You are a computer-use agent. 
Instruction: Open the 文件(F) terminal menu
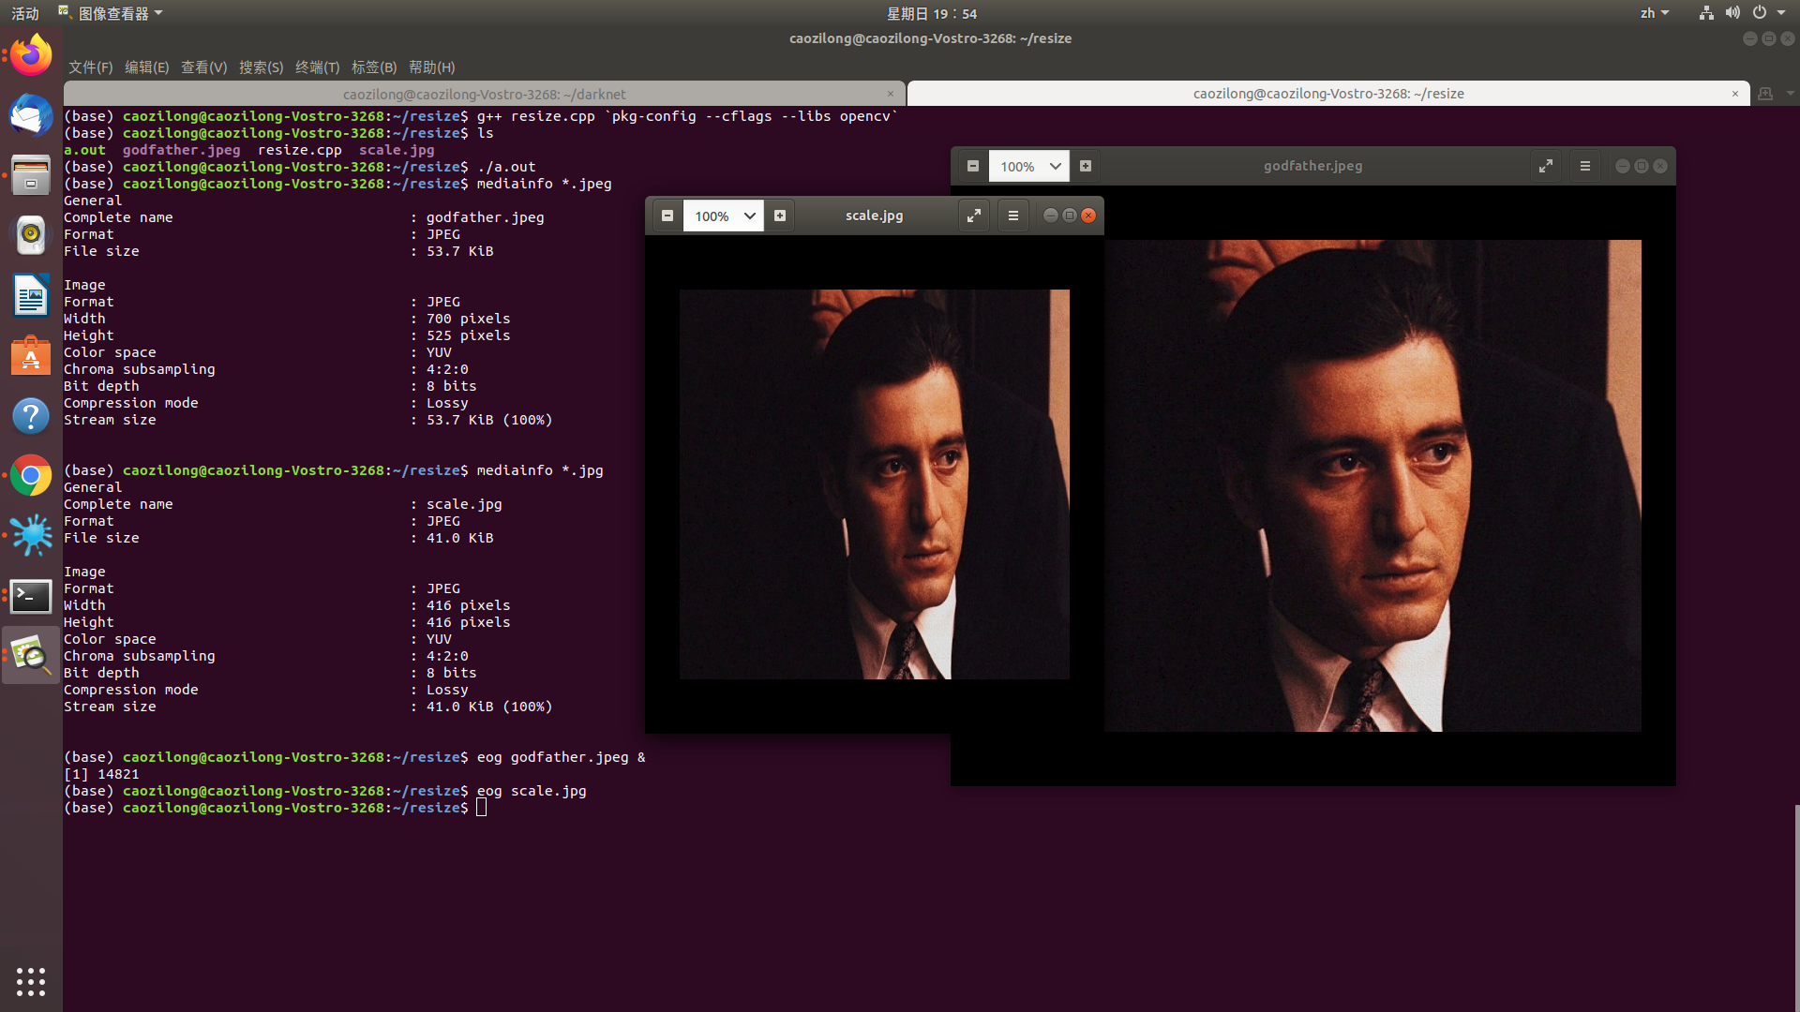90,67
